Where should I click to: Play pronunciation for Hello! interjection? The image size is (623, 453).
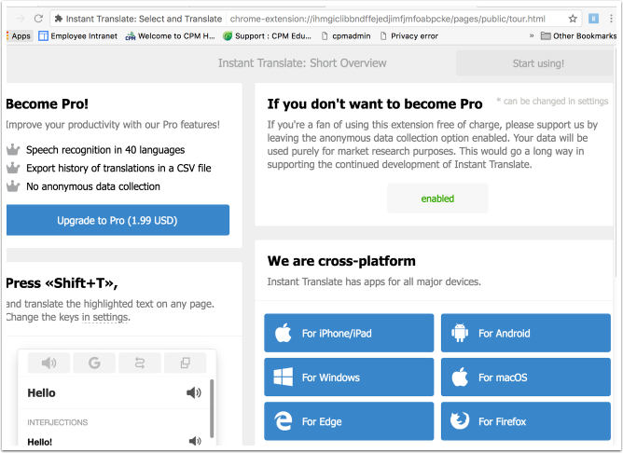pos(195,441)
